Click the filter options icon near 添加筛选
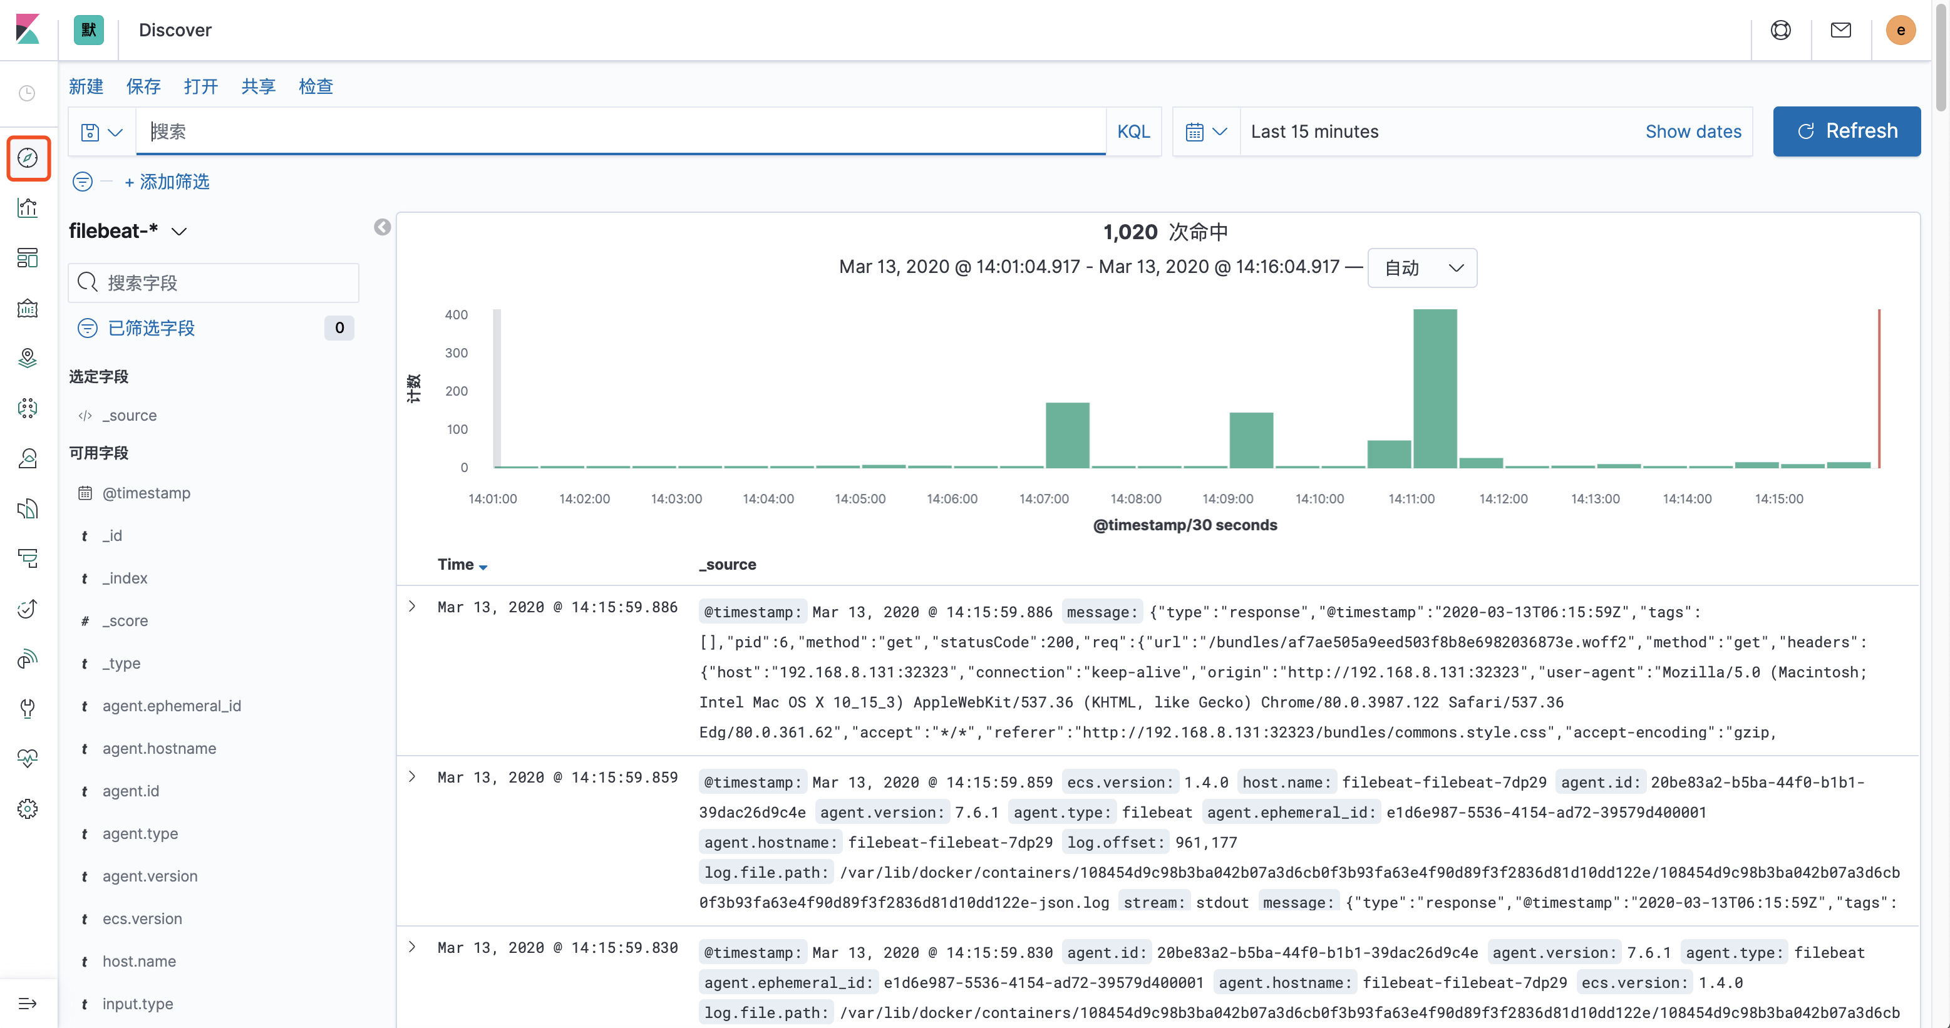Viewport: 1950px width, 1028px height. tap(83, 182)
